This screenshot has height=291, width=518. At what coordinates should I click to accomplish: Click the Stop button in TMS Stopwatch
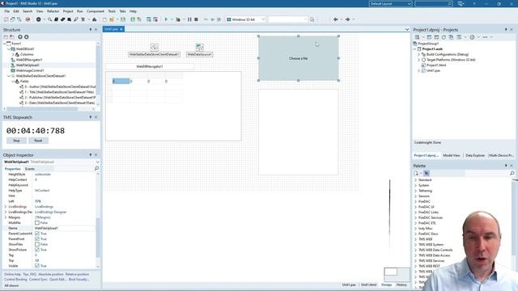16,141
